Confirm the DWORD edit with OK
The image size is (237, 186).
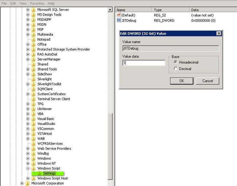pyautogui.click(x=182, y=81)
